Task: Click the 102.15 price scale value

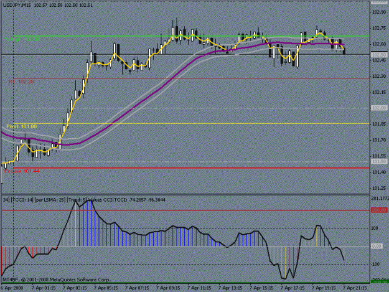Action: coord(379,92)
